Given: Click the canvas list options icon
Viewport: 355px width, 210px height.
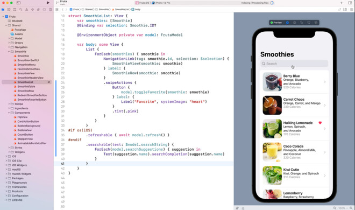Looking at the screenshot, I should pos(243,208).
